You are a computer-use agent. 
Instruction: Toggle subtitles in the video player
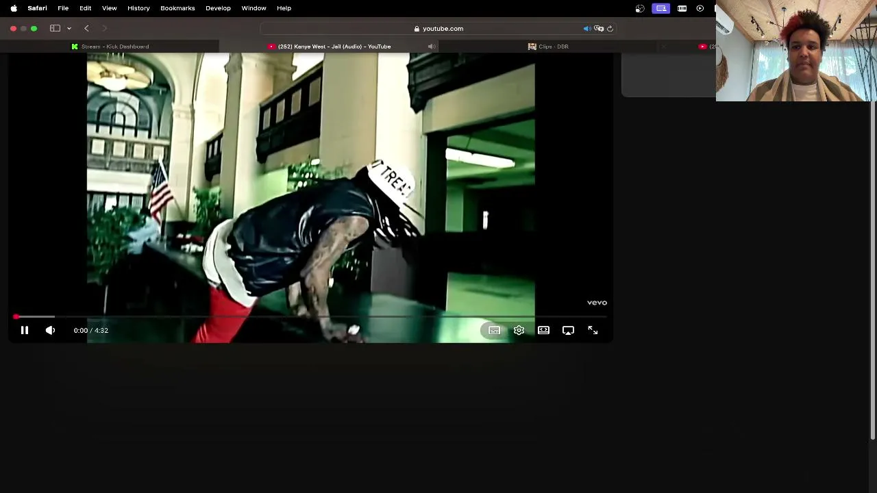pyautogui.click(x=494, y=330)
